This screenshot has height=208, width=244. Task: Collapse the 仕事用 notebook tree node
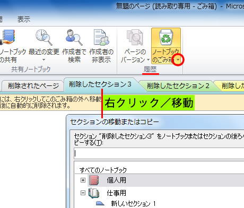click(x=83, y=193)
